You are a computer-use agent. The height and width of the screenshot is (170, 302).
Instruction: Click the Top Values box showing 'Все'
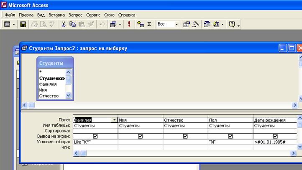tap(166, 24)
